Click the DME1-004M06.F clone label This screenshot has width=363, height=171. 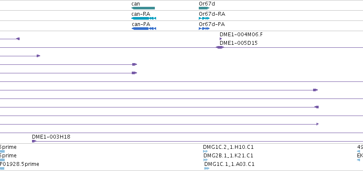pyautogui.click(x=241, y=35)
